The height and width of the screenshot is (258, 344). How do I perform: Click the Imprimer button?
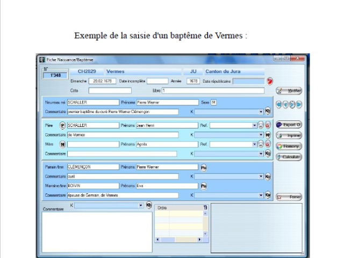coord(289,135)
